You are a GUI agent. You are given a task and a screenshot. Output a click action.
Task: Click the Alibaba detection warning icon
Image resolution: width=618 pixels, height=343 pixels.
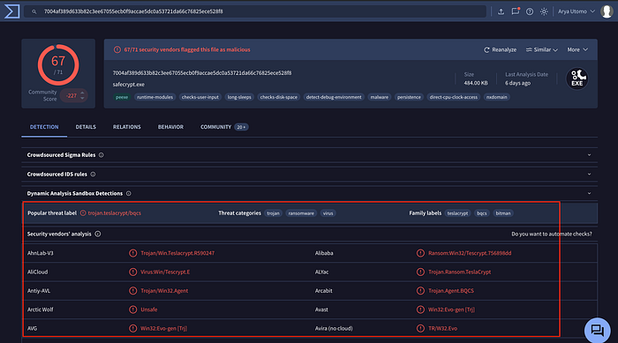point(420,253)
